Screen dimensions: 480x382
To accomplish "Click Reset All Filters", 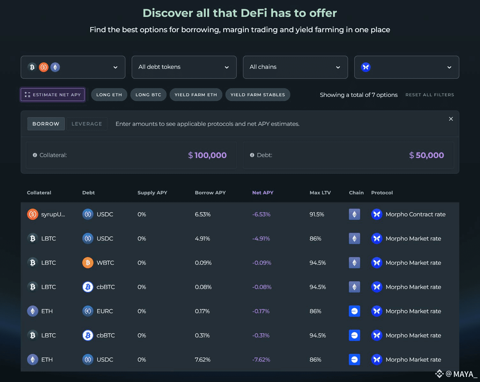I will tap(430, 95).
